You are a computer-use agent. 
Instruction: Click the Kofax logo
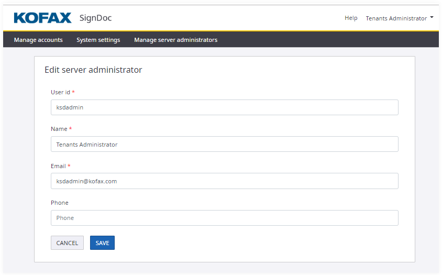[x=42, y=18]
